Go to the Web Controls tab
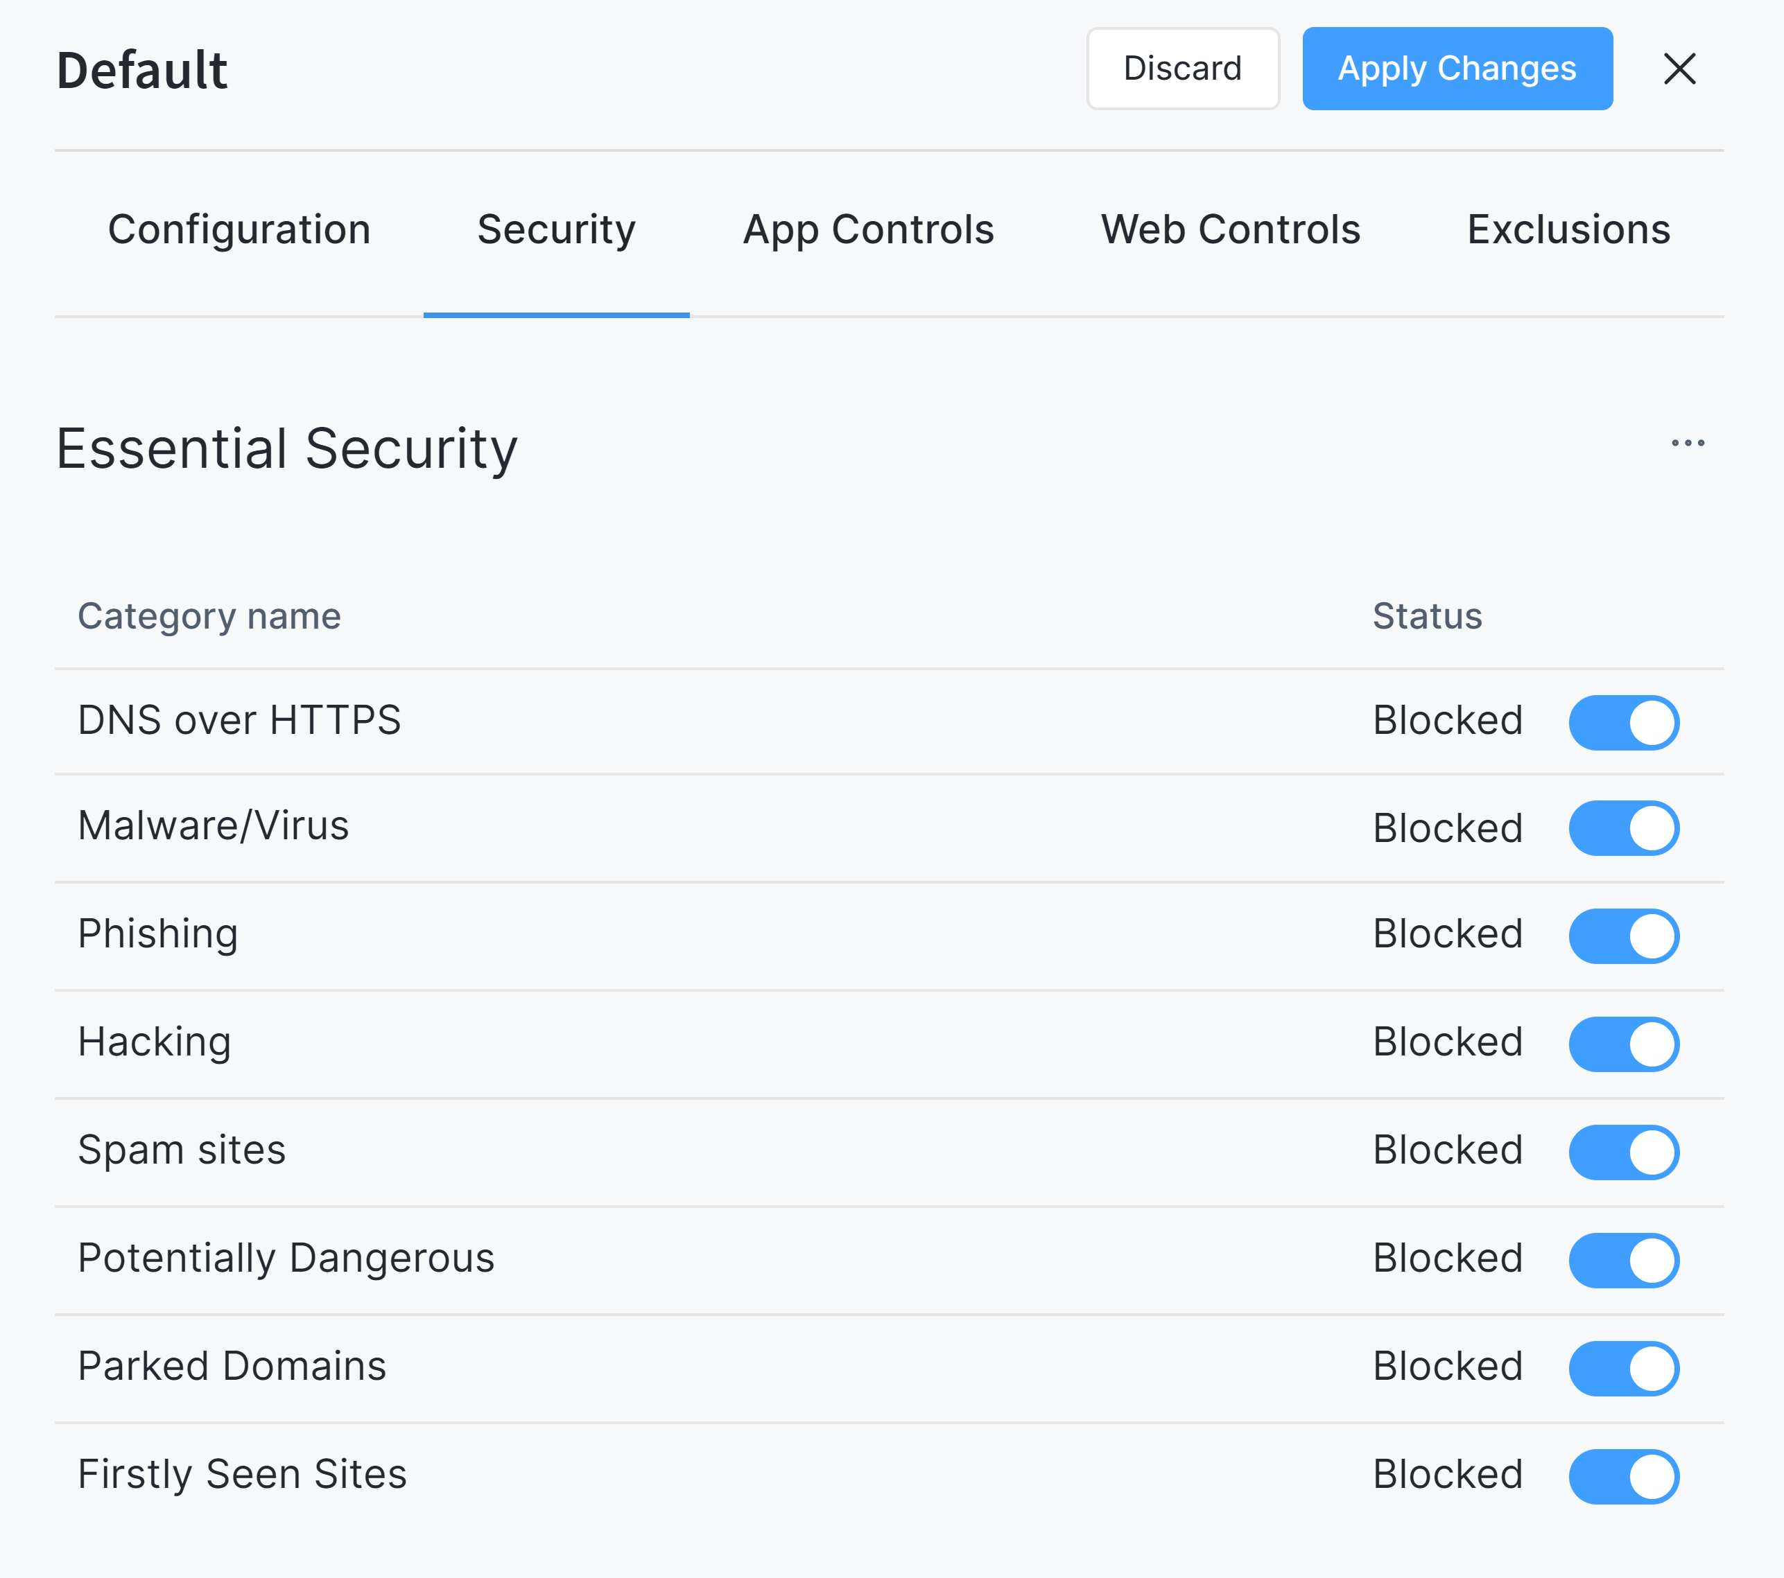 pyautogui.click(x=1231, y=229)
